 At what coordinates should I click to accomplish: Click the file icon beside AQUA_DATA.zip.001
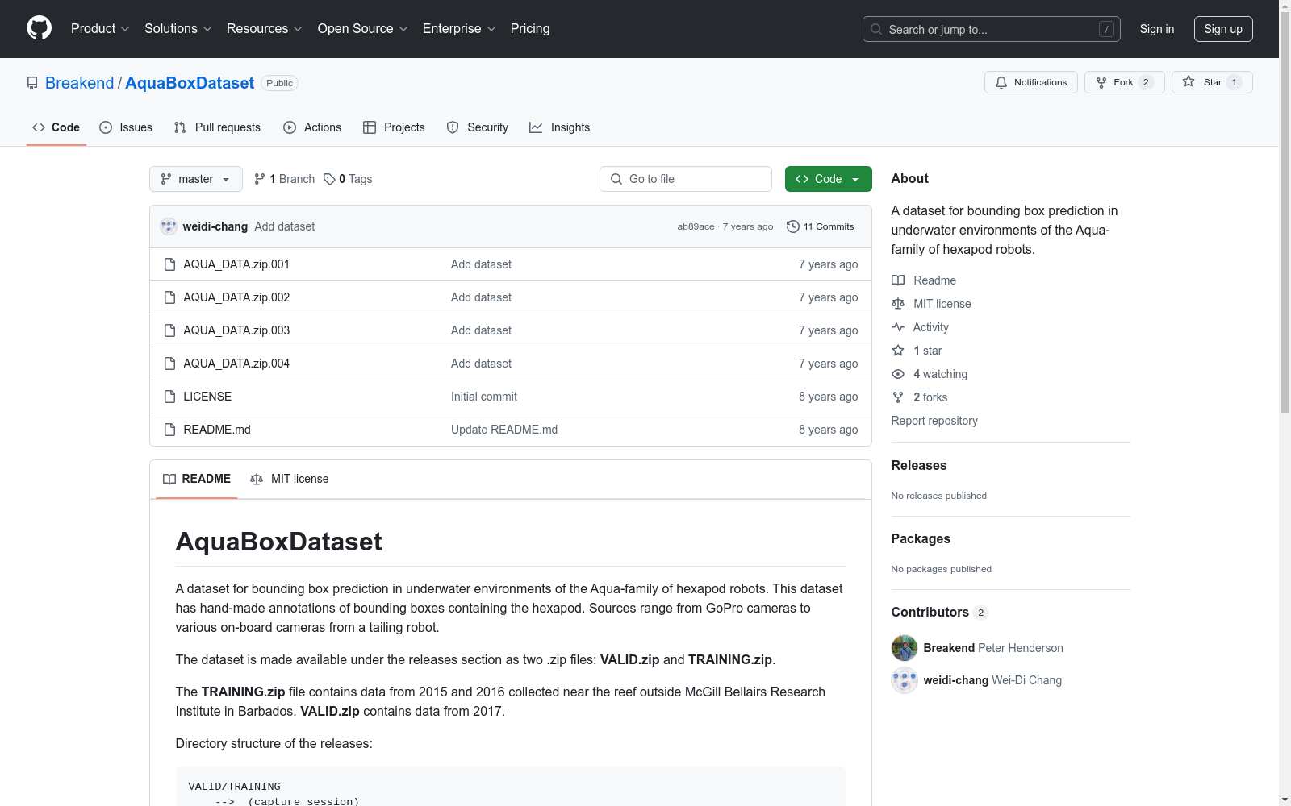pos(169,264)
